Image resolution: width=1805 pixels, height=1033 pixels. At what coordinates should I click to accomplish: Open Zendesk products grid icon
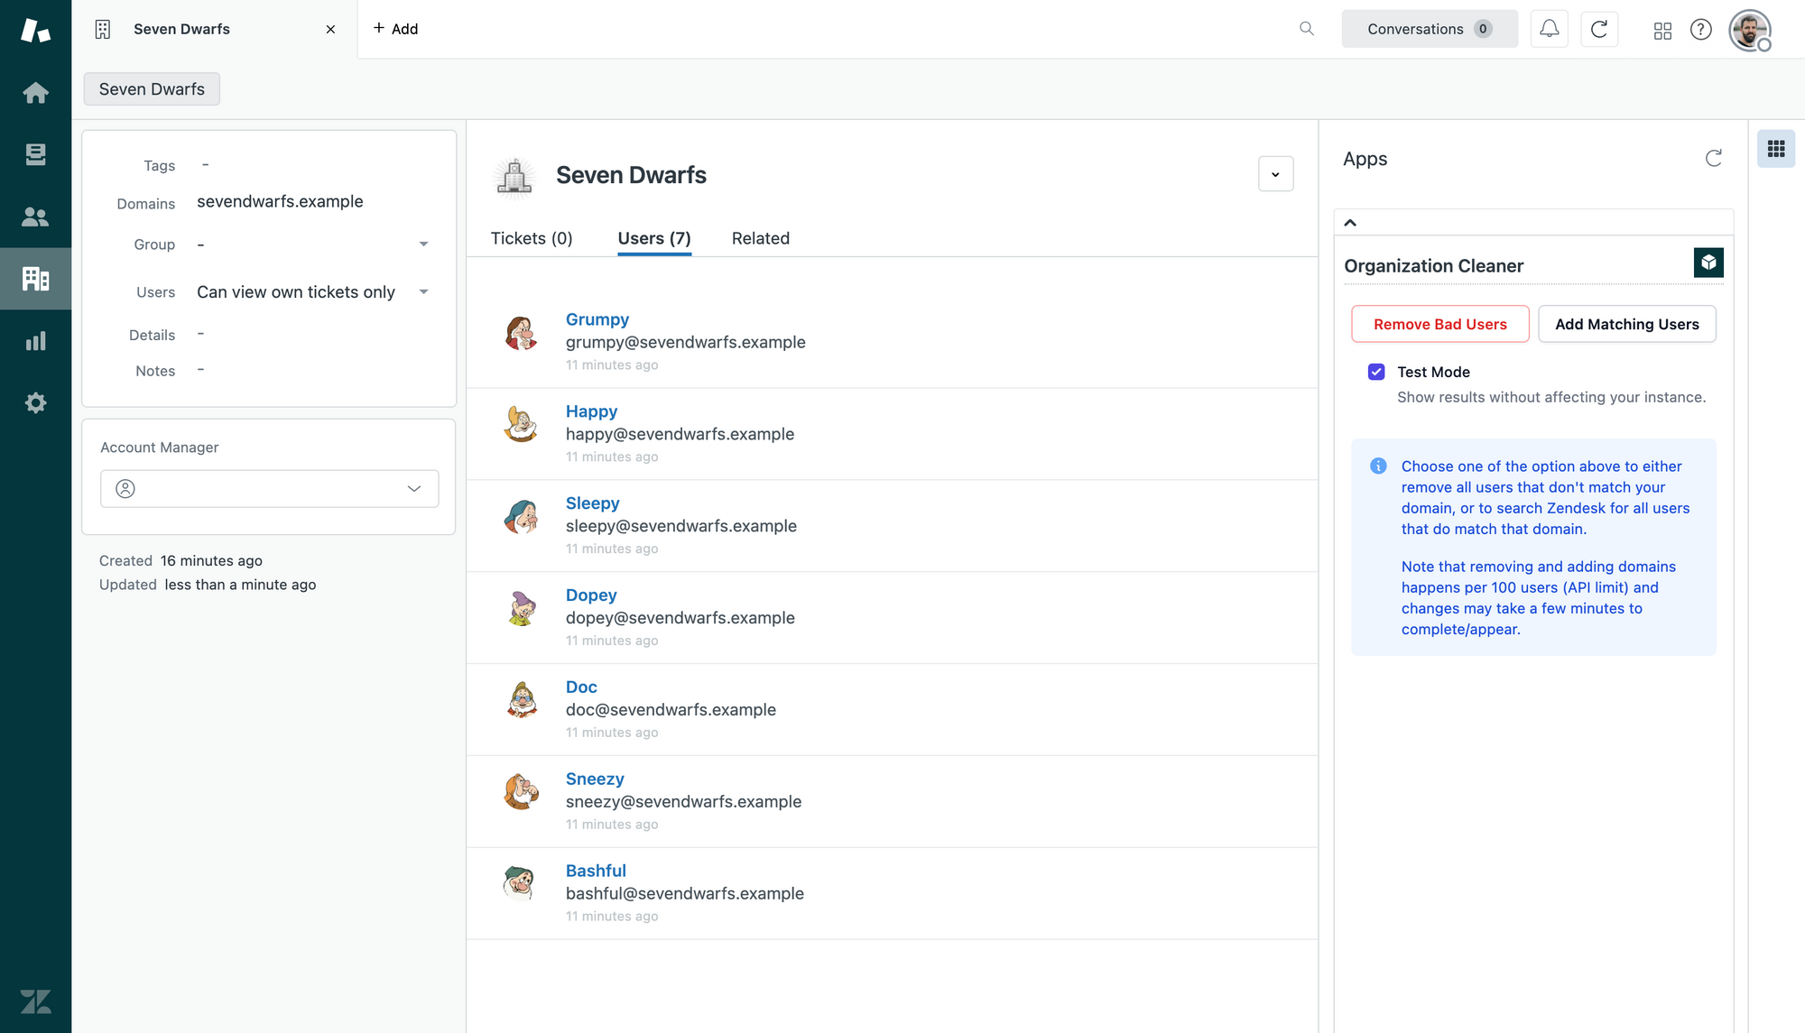[1662, 30]
